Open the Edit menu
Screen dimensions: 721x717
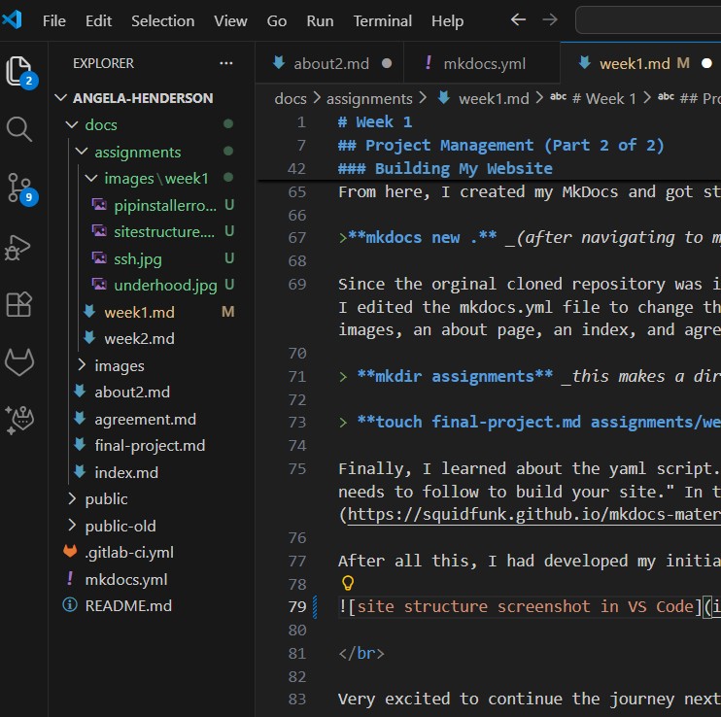point(98,20)
